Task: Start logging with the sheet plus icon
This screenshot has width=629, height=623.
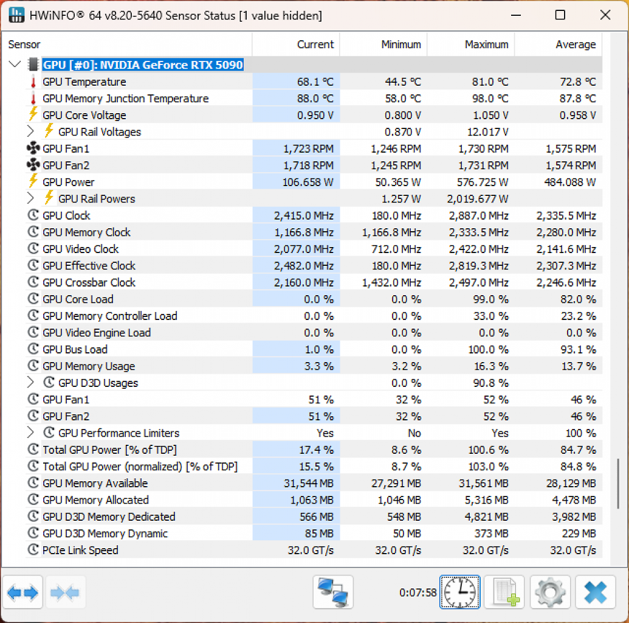Action: tap(504, 593)
